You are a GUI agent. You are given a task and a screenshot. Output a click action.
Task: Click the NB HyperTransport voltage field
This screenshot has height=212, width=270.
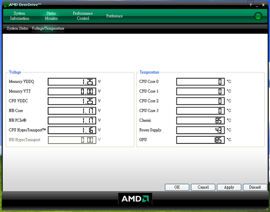(x=72, y=140)
